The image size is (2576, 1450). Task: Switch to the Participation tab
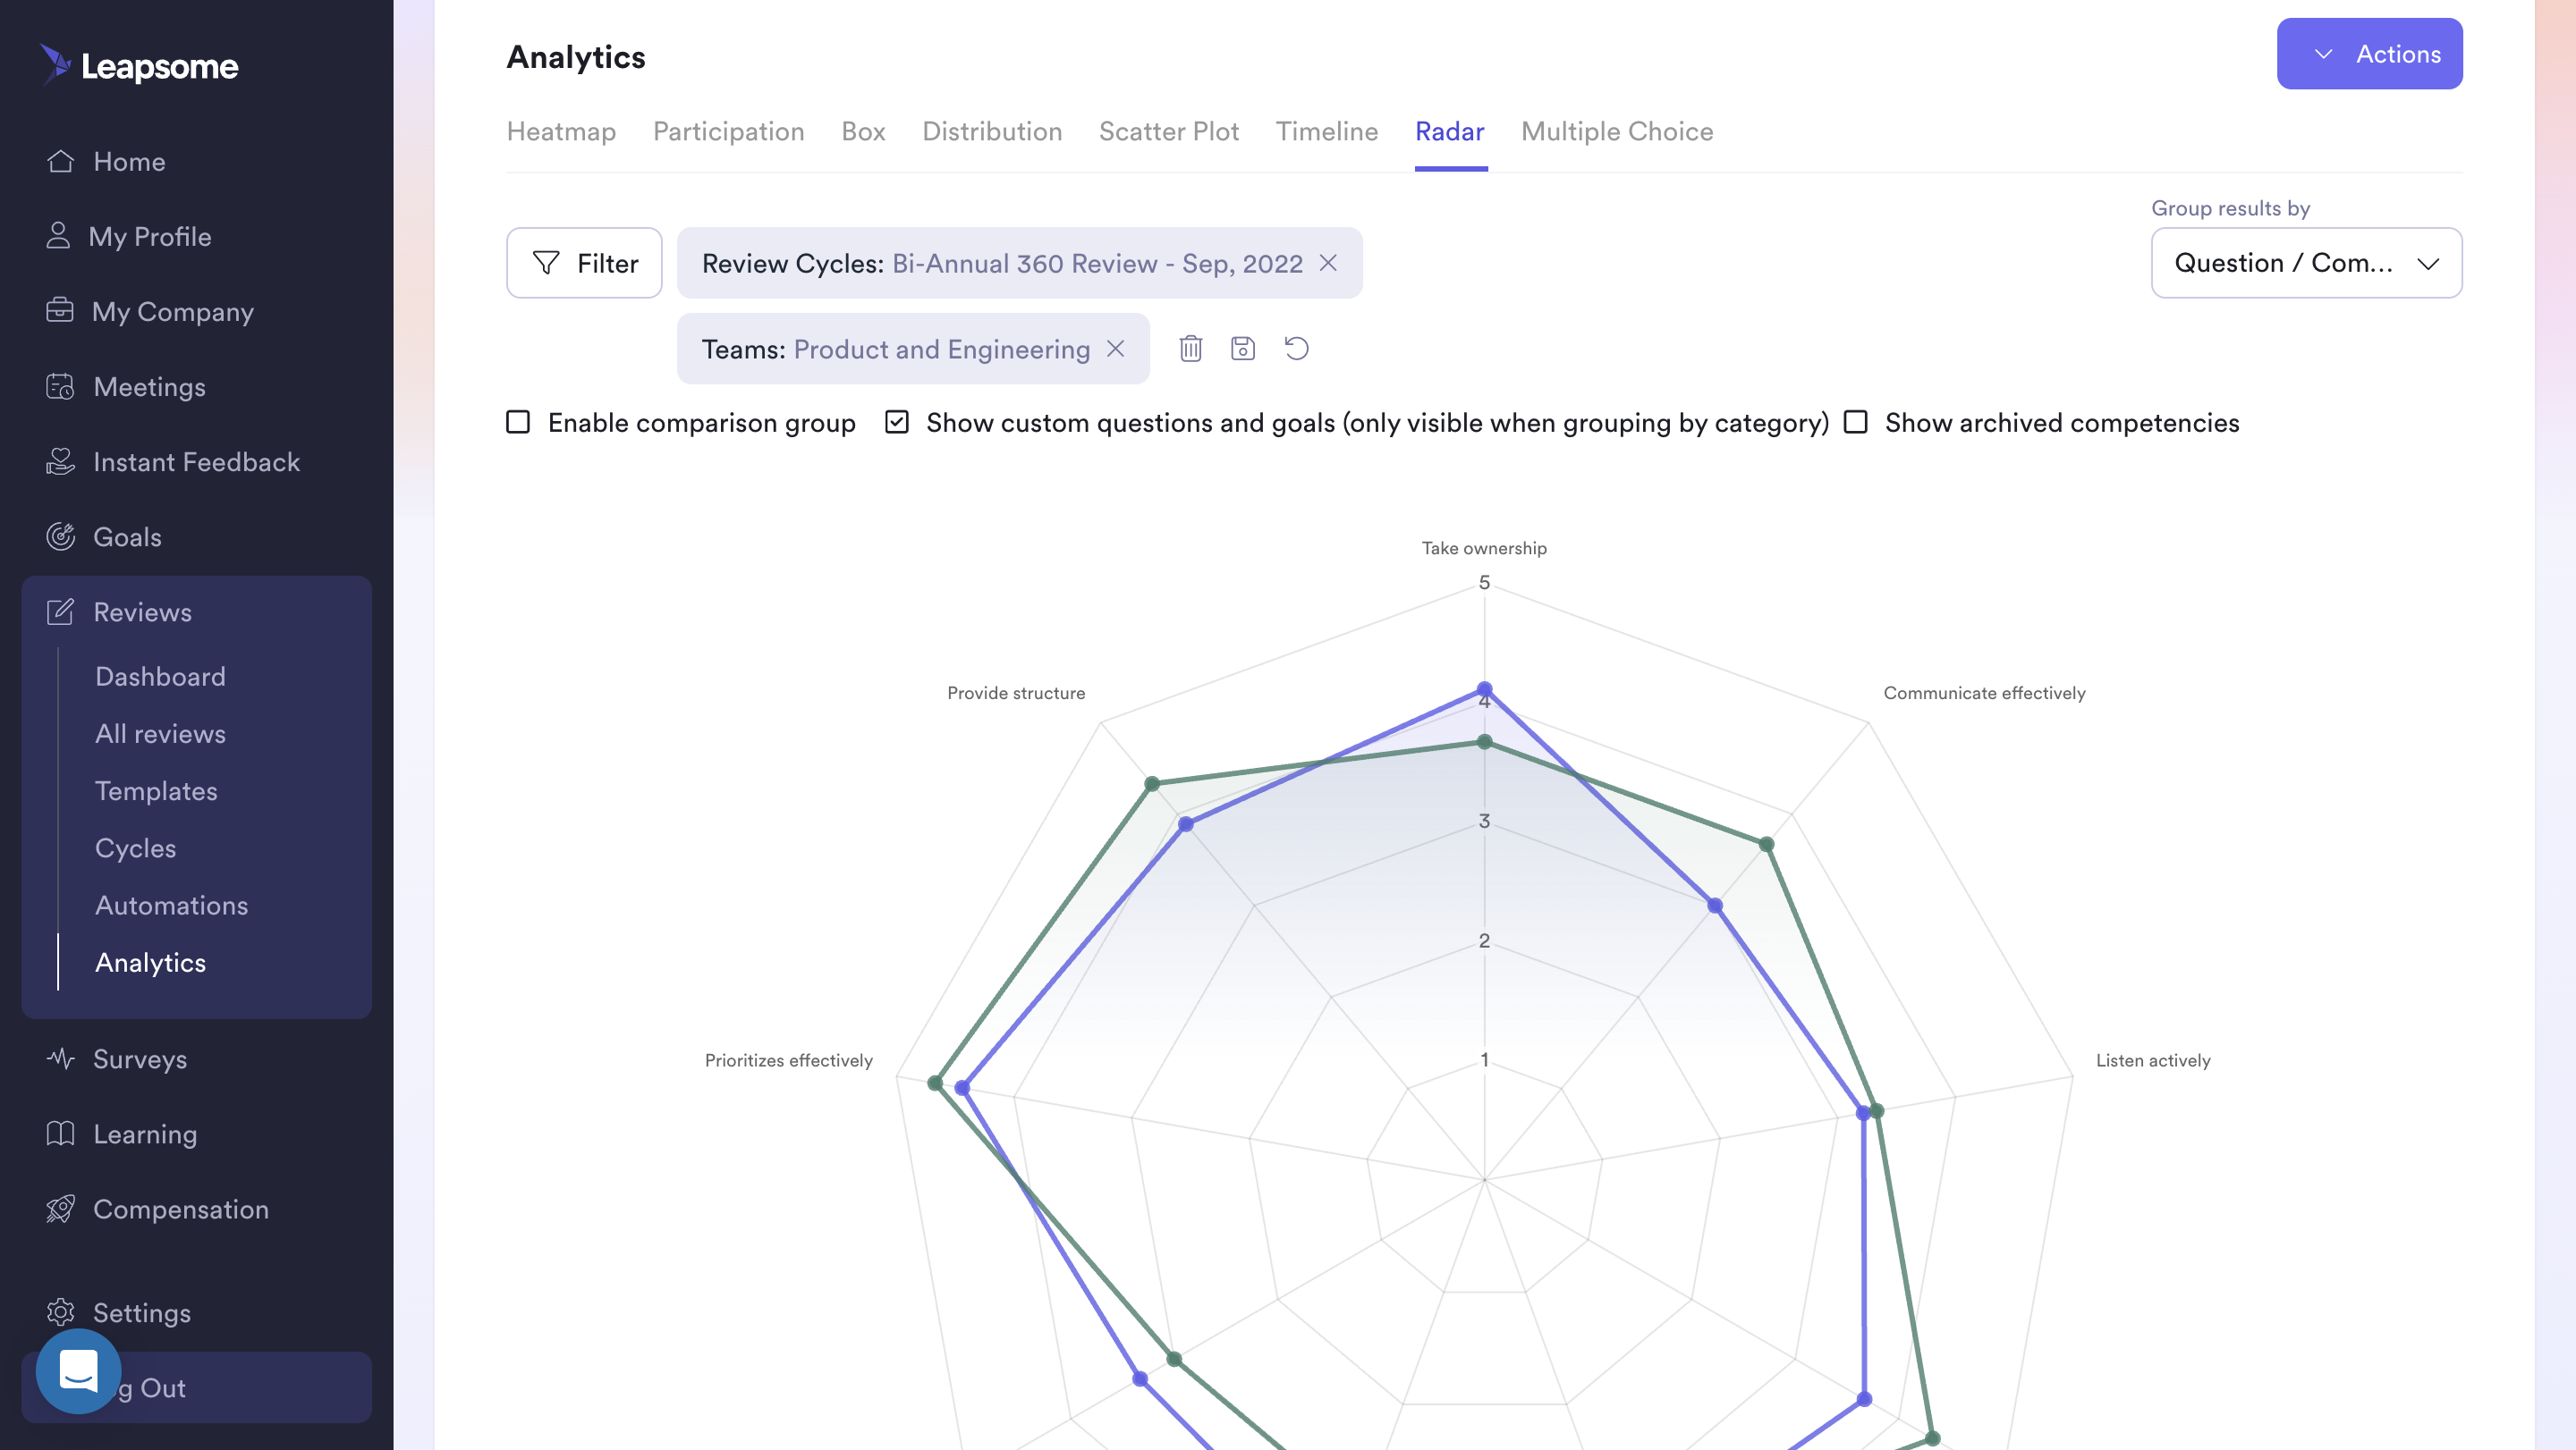coord(728,131)
